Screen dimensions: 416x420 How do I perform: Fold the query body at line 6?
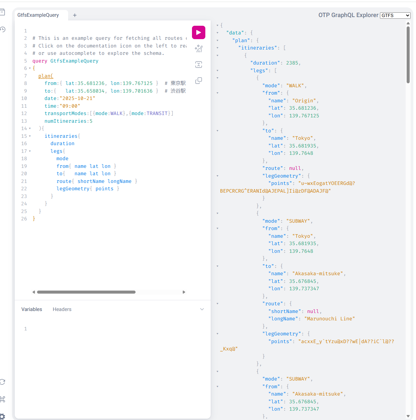coord(30,68)
